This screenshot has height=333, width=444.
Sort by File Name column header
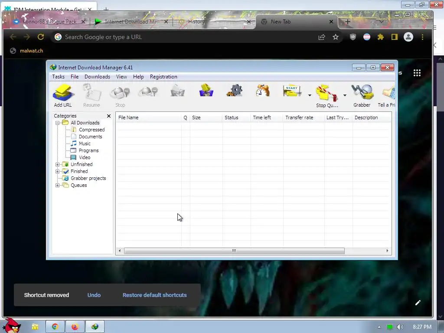tap(149, 118)
